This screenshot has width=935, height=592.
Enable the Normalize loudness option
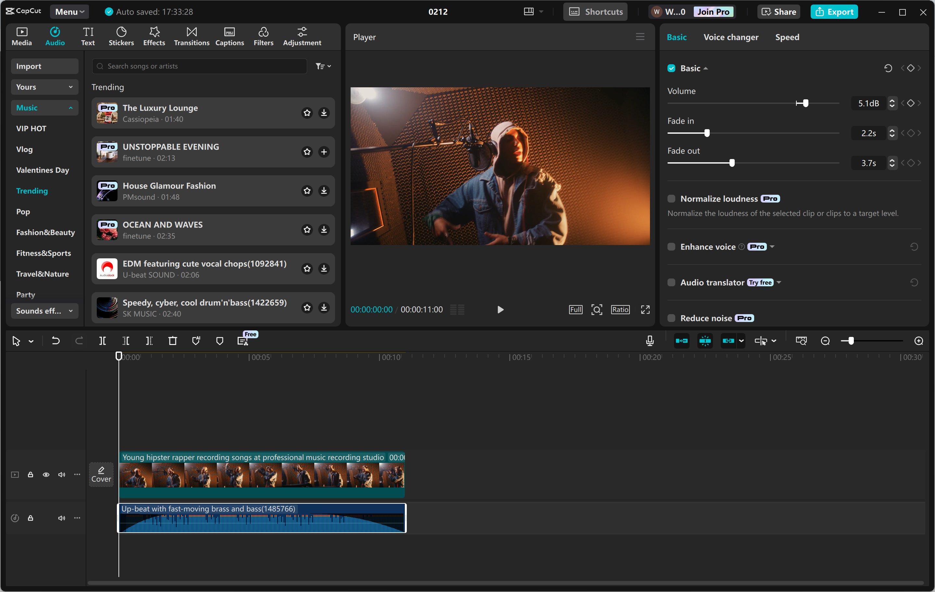671,198
